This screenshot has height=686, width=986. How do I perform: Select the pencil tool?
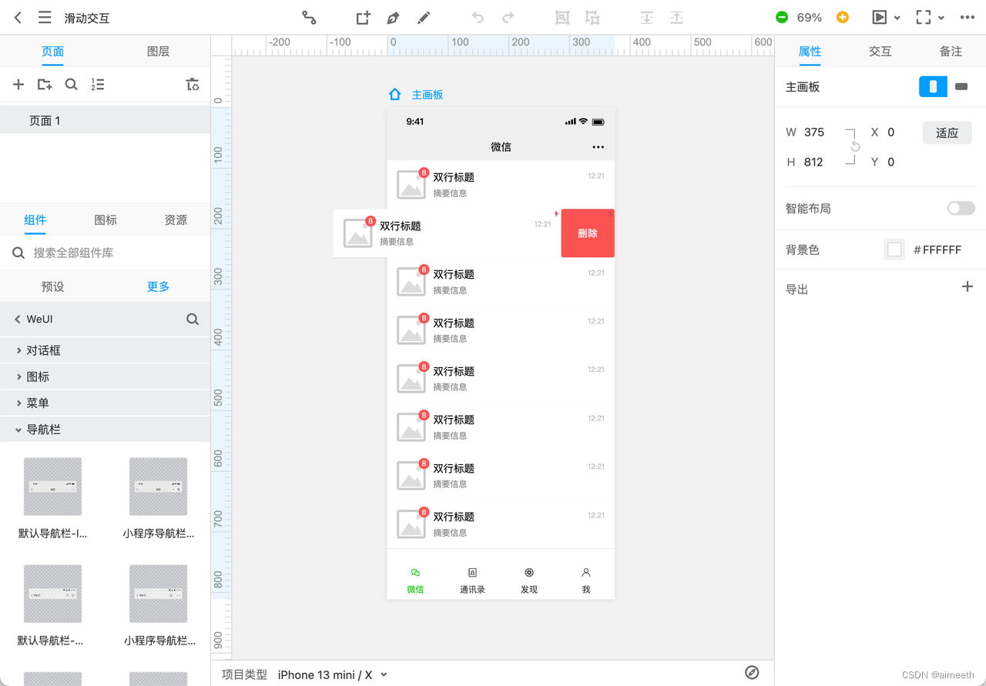tap(423, 17)
